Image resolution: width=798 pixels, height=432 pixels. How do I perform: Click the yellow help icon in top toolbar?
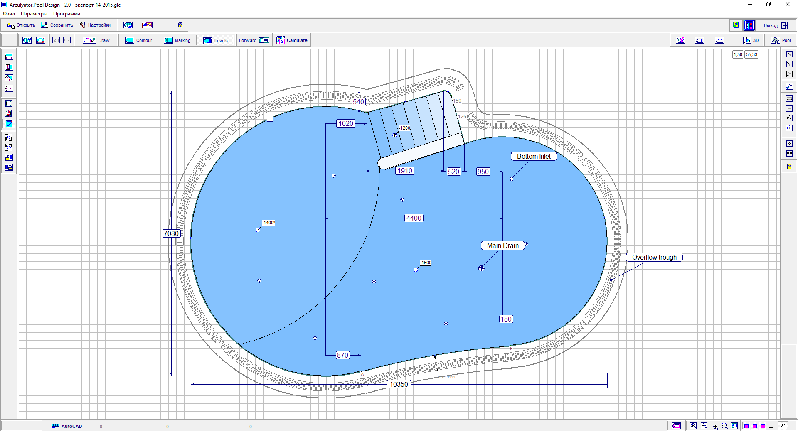180,25
